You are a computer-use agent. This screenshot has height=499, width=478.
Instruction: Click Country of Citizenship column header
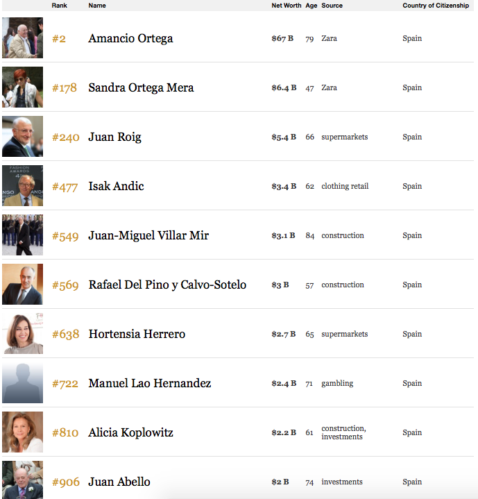tap(436, 6)
